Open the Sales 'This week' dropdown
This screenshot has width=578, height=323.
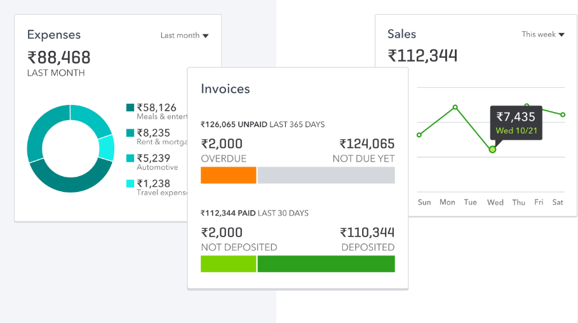point(542,34)
